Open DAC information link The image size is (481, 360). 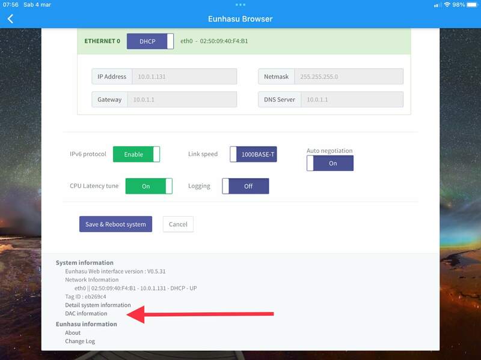point(86,313)
